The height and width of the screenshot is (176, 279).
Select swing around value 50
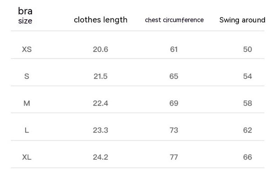247,49
